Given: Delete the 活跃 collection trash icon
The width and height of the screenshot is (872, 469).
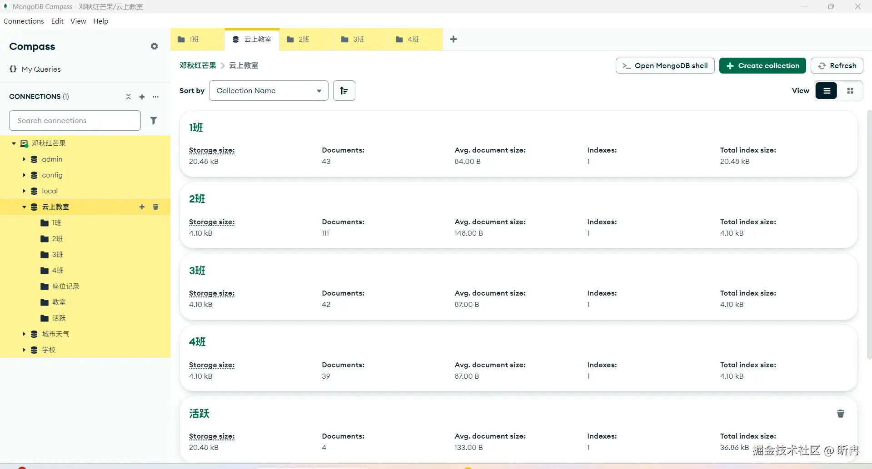Looking at the screenshot, I should coord(841,414).
